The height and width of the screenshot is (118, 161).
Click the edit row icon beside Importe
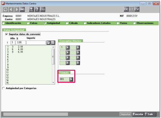click(x=48, y=43)
